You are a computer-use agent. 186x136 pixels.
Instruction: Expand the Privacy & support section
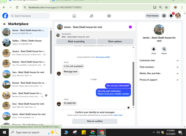coord(159,80)
